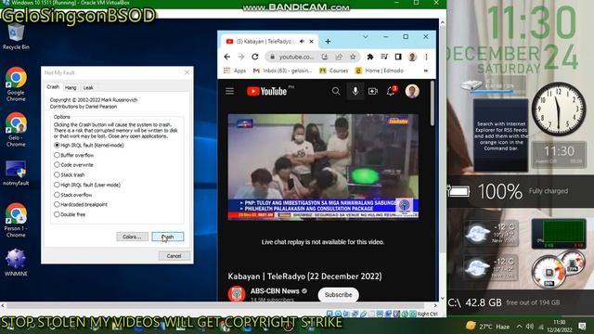The height and width of the screenshot is (334, 594).
Task: Open the Courses bookmark folder
Action: (334, 71)
